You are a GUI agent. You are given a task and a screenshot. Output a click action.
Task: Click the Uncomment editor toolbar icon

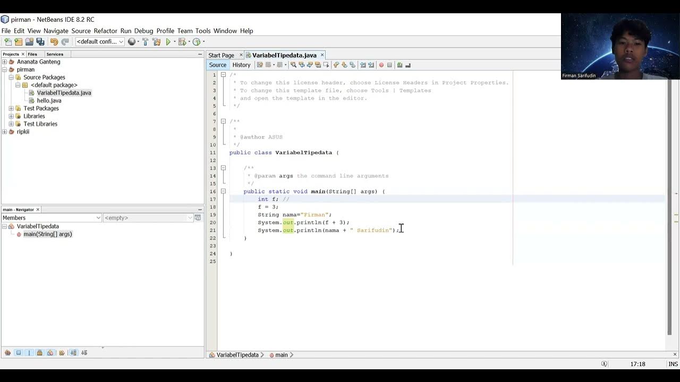coord(408,65)
